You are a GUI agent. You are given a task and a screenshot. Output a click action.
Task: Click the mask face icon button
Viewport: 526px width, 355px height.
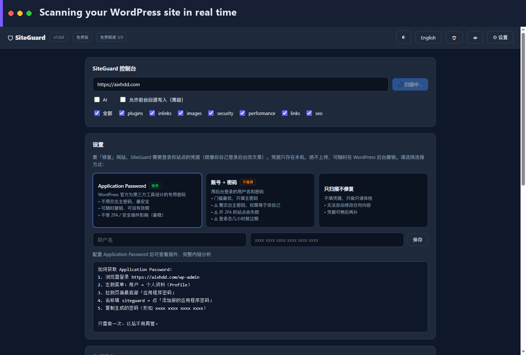[454, 37]
